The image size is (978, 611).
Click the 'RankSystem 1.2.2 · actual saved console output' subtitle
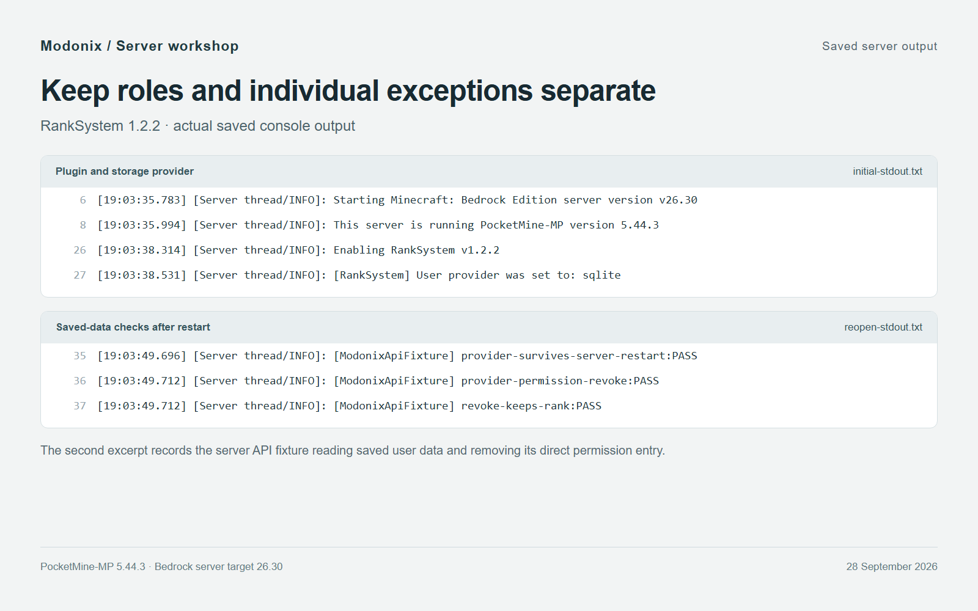(x=197, y=126)
